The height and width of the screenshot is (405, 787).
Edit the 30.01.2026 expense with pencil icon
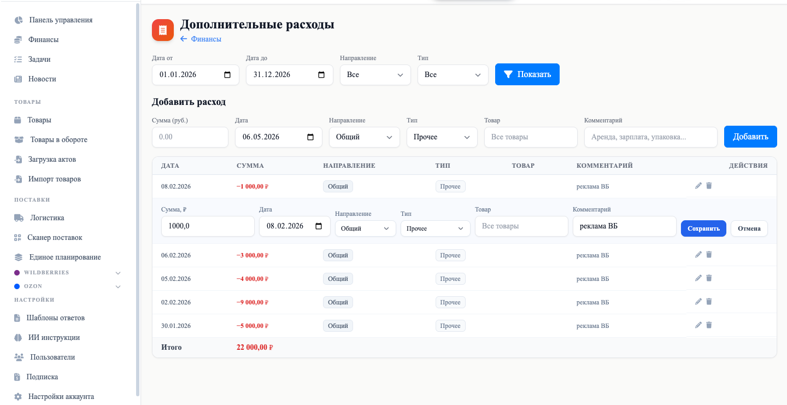(698, 325)
